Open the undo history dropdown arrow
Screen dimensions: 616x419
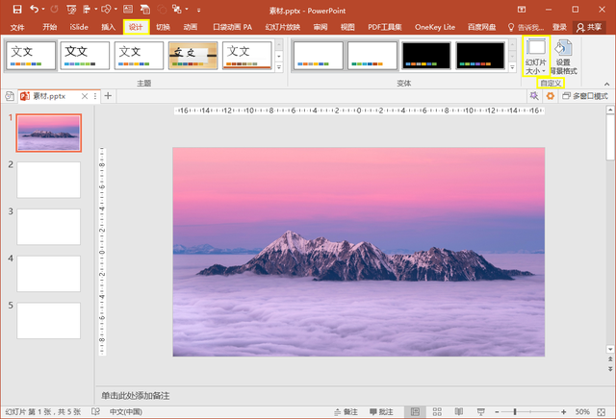tap(42, 10)
